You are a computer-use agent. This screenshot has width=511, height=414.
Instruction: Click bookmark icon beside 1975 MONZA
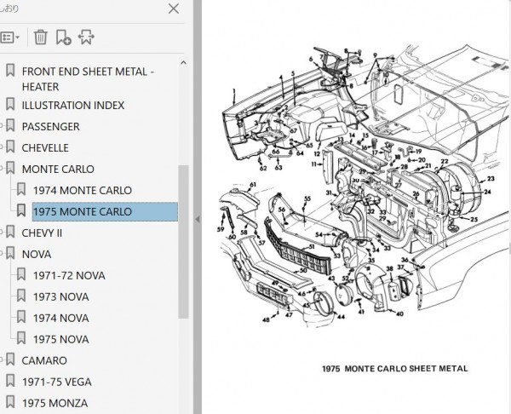coord(10,402)
